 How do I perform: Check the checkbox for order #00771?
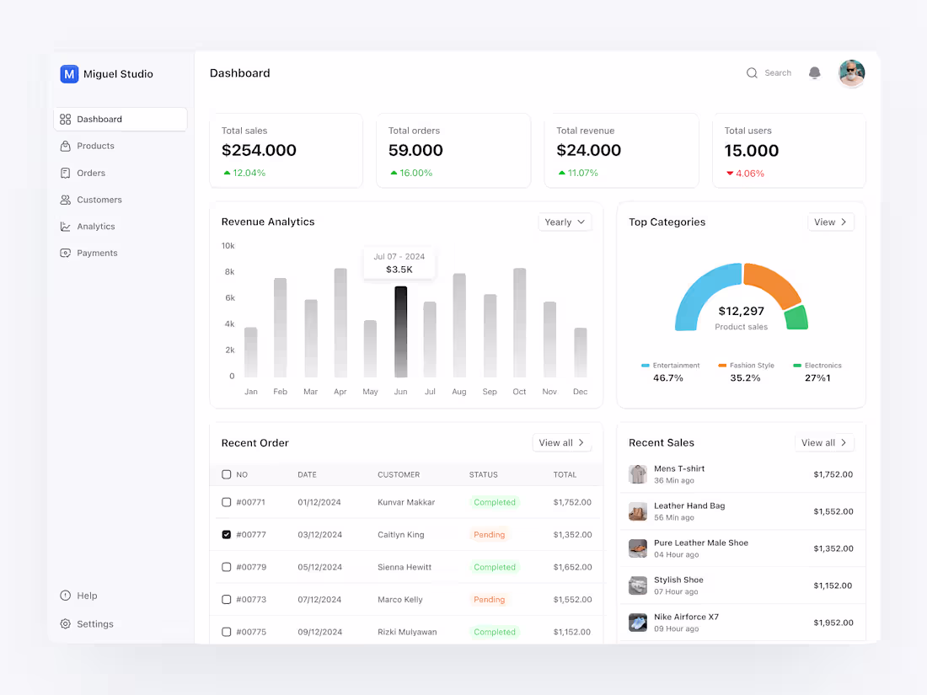(226, 501)
